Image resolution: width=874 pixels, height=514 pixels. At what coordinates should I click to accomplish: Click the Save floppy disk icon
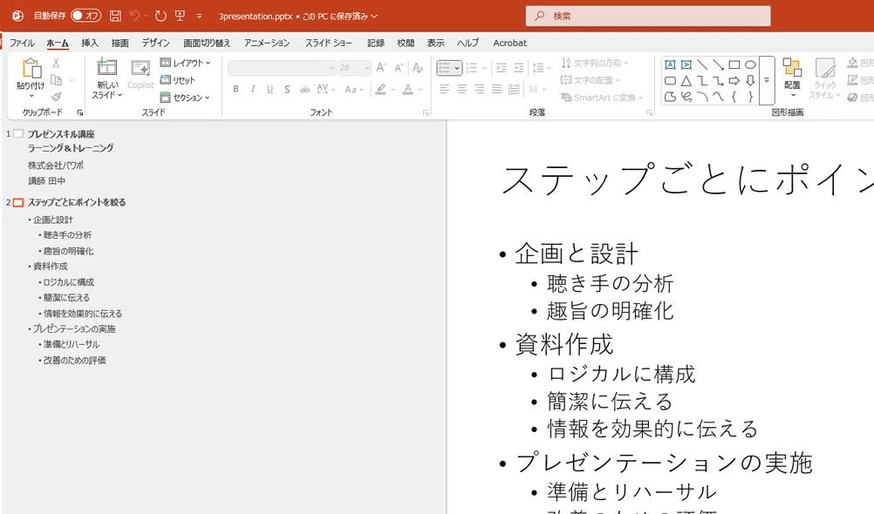coord(115,16)
